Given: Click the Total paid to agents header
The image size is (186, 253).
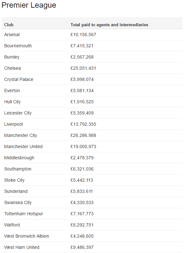Looking at the screenshot, I should pos(109,25).
